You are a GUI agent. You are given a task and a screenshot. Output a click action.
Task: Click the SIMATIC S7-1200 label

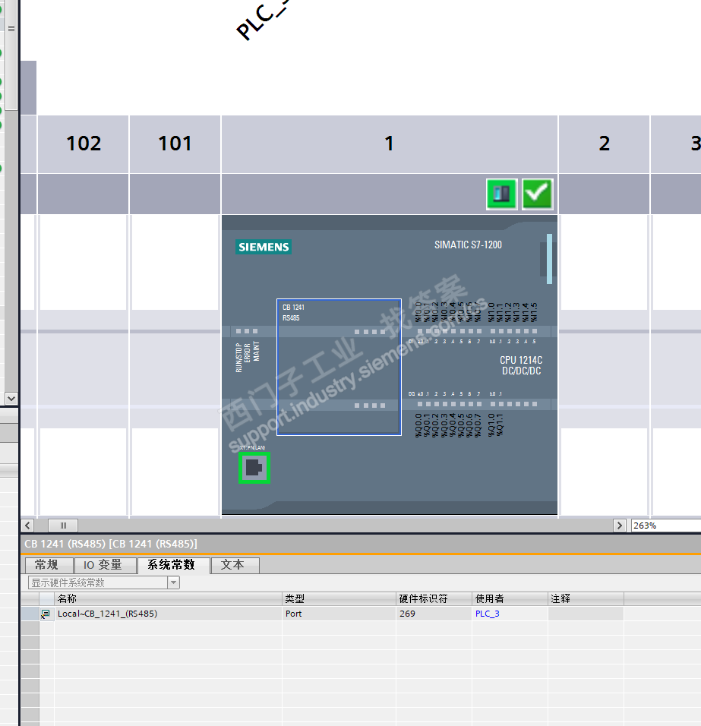tap(468, 245)
